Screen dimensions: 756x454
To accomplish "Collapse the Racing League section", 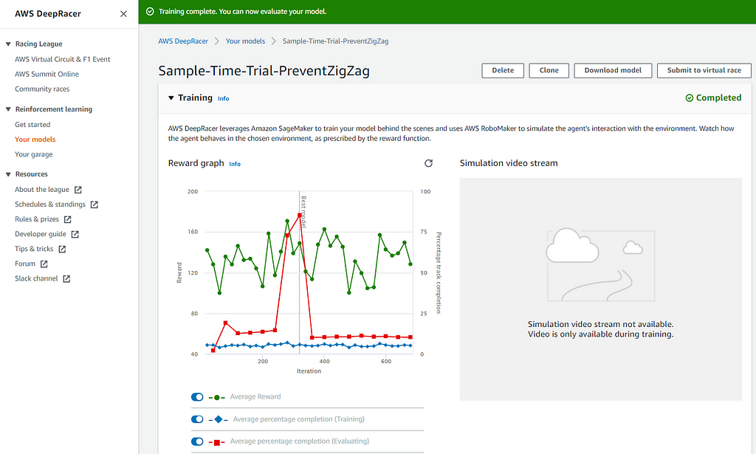I will click(8, 44).
